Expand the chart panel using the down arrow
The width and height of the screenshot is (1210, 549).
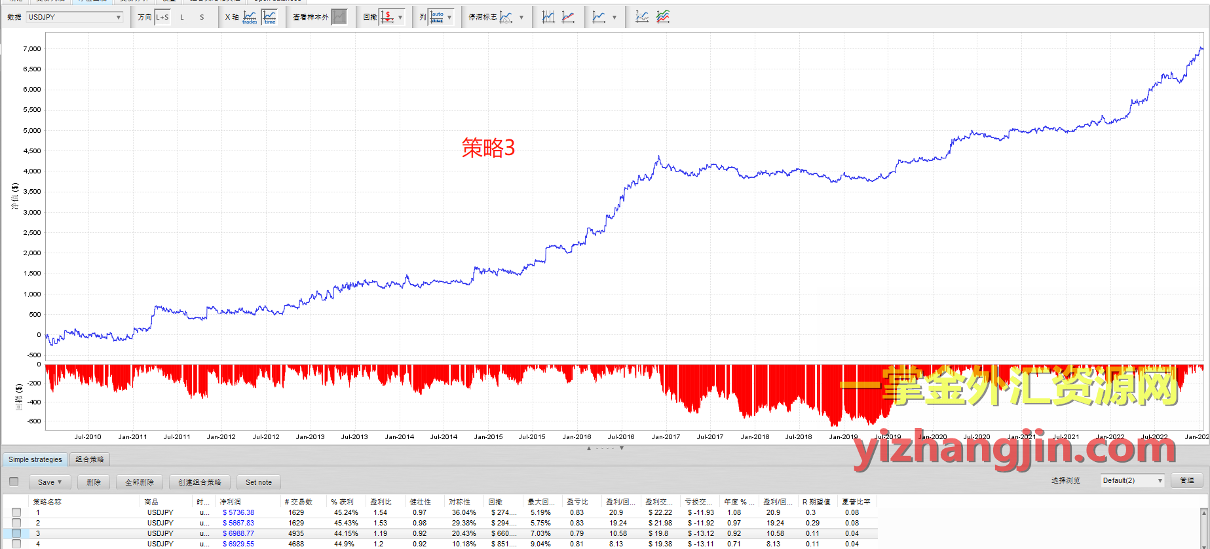[x=622, y=448]
